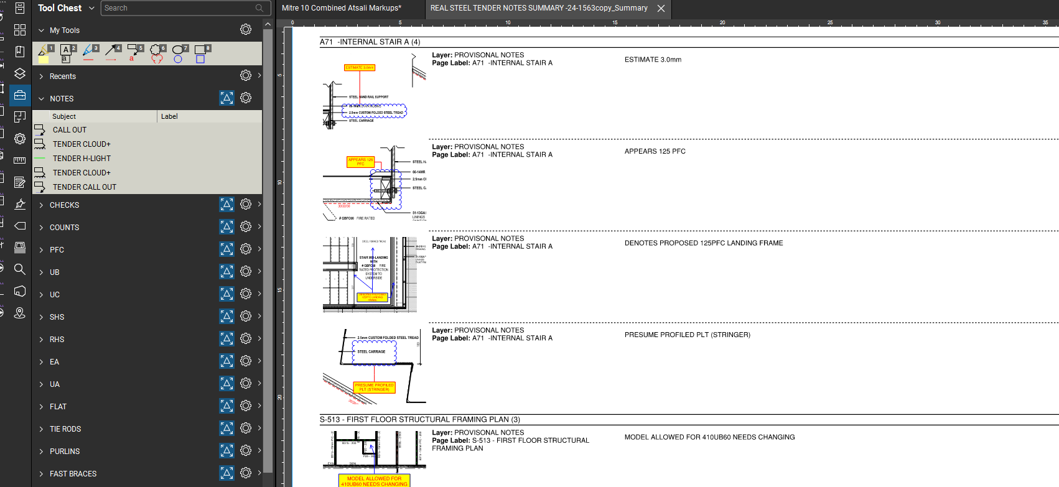Toggle drawing mode for NOTES tool set
The image size is (1059, 487).
click(226, 98)
